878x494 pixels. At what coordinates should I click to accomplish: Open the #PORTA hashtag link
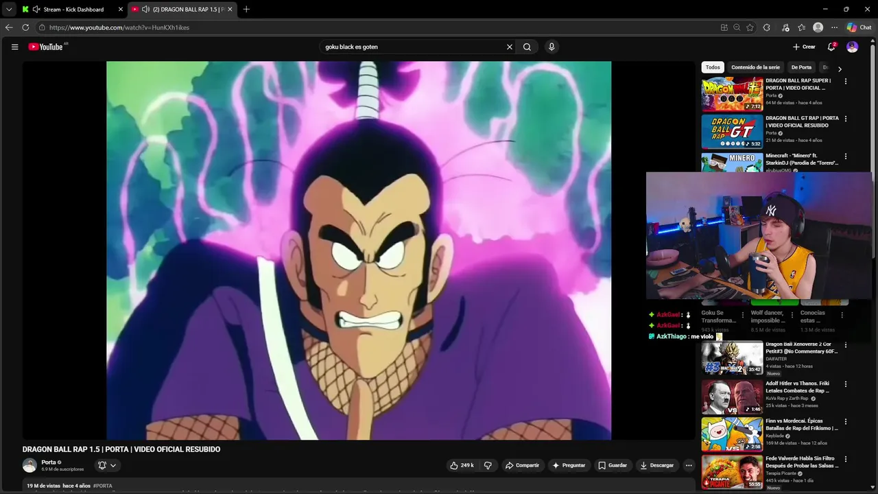[x=103, y=486]
